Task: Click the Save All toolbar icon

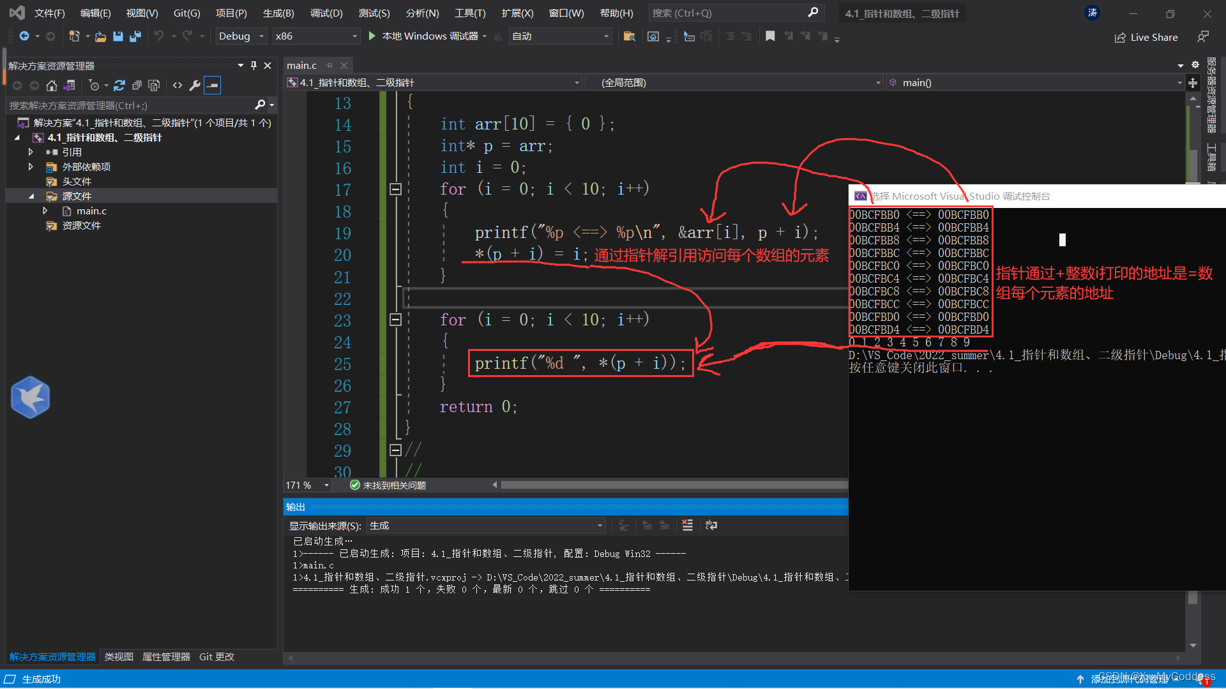Action: click(x=135, y=36)
